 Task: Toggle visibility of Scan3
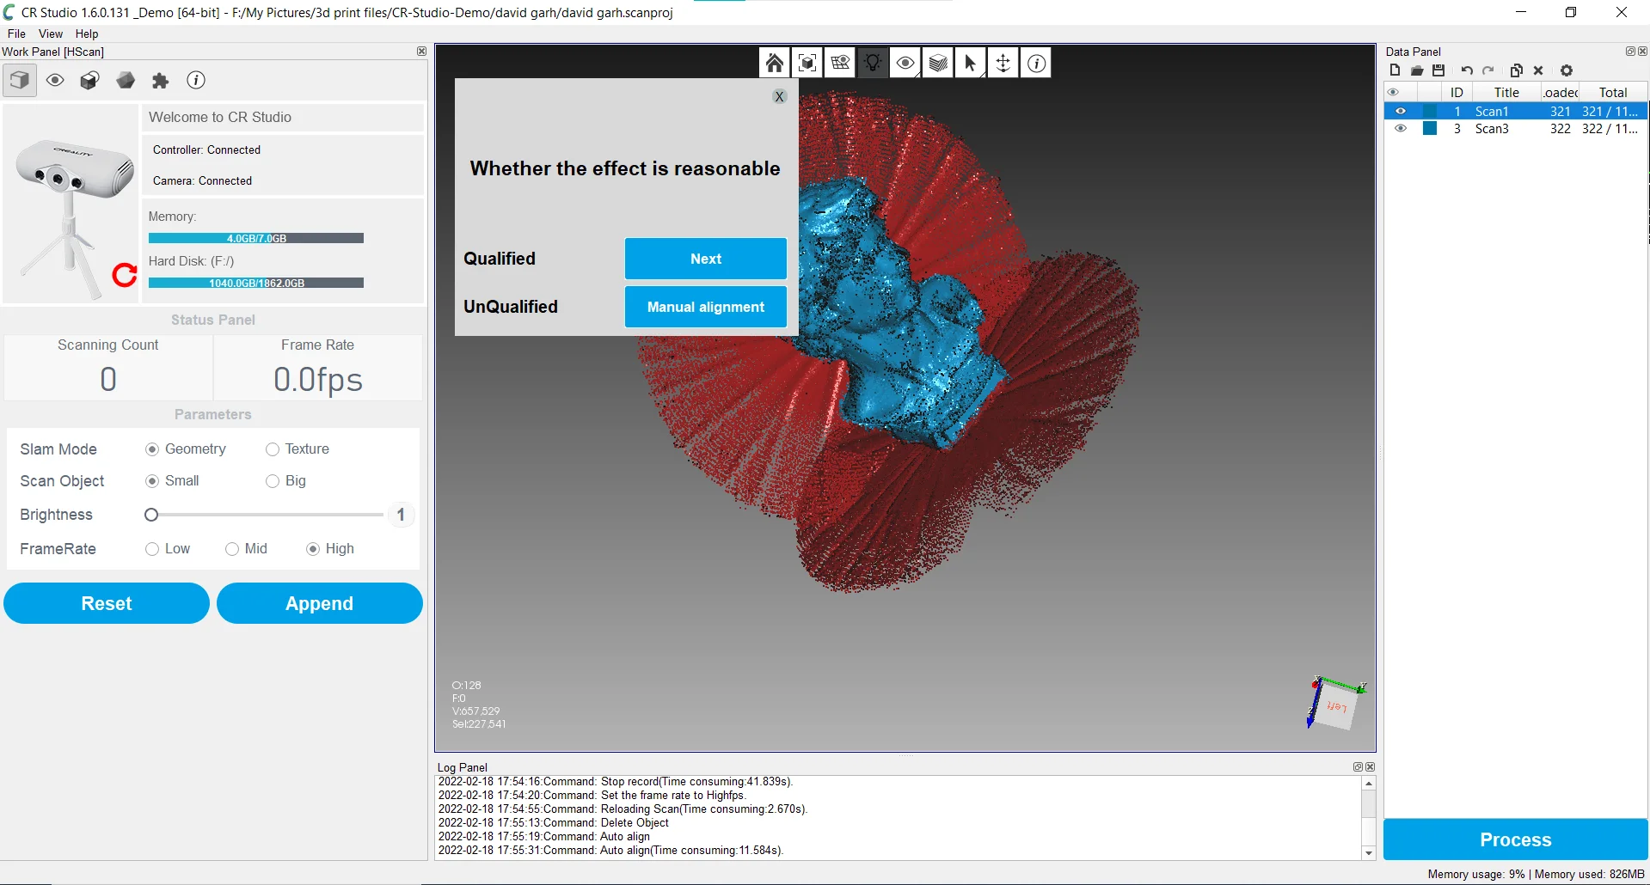[x=1401, y=129]
